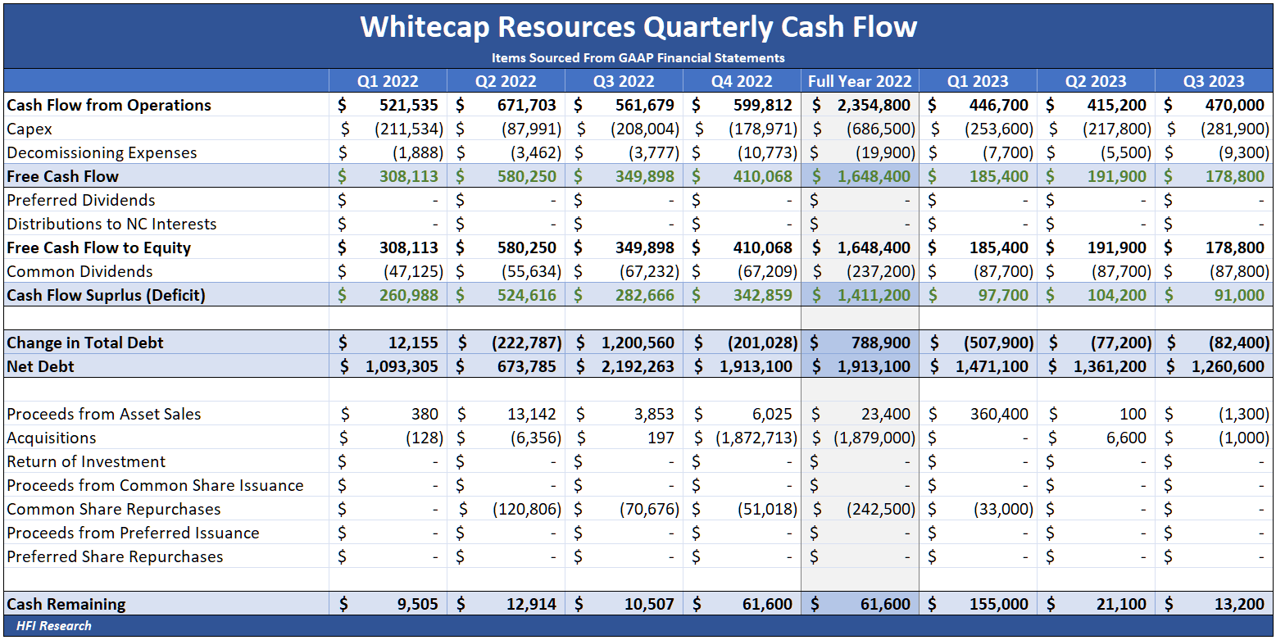Image resolution: width=1276 pixels, height=640 pixels.
Task: Select the Cash Flow from Operations row label
Action: click(x=109, y=105)
